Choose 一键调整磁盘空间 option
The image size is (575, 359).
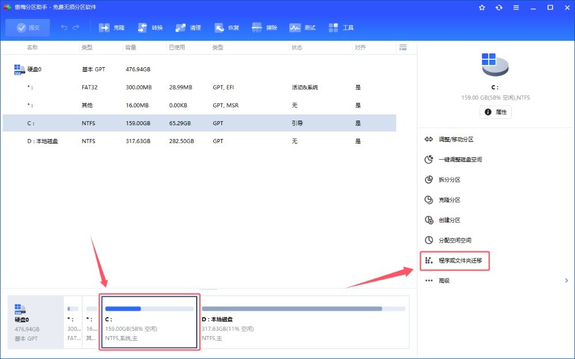coord(460,159)
